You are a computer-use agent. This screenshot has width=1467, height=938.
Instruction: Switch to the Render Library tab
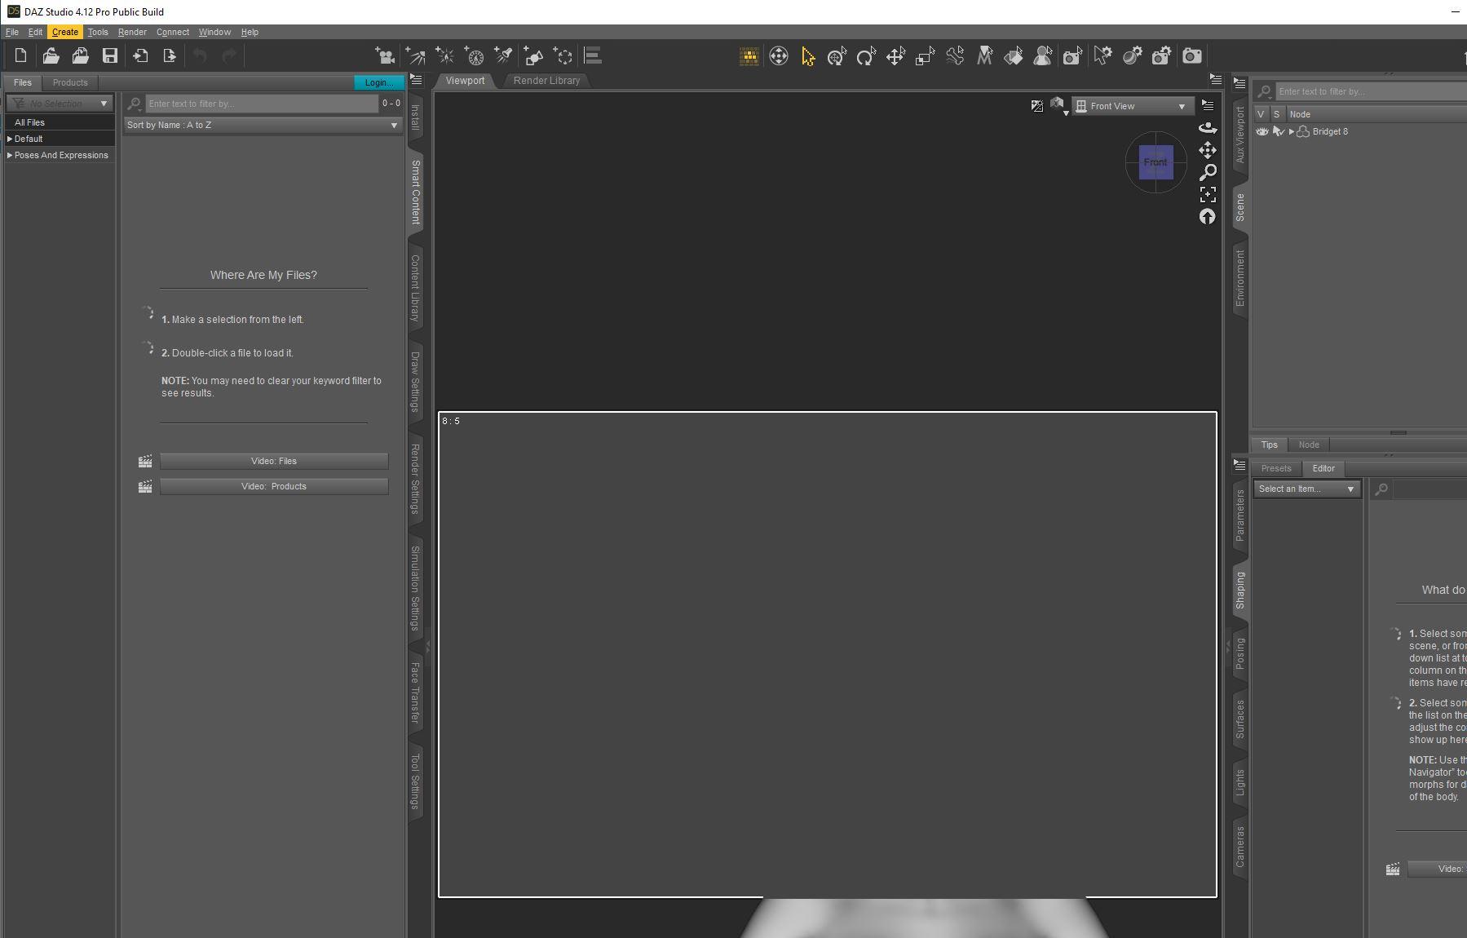click(x=546, y=81)
